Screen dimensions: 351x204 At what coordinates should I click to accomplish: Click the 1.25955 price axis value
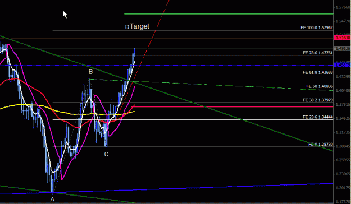(x=343, y=160)
